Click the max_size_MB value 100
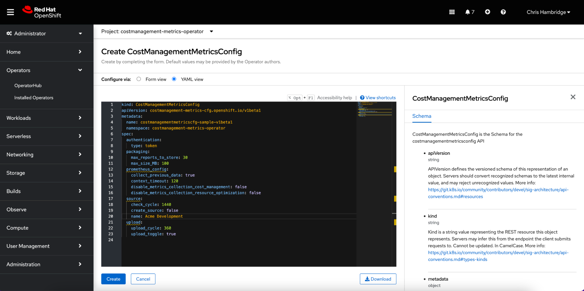 pyautogui.click(x=165, y=163)
